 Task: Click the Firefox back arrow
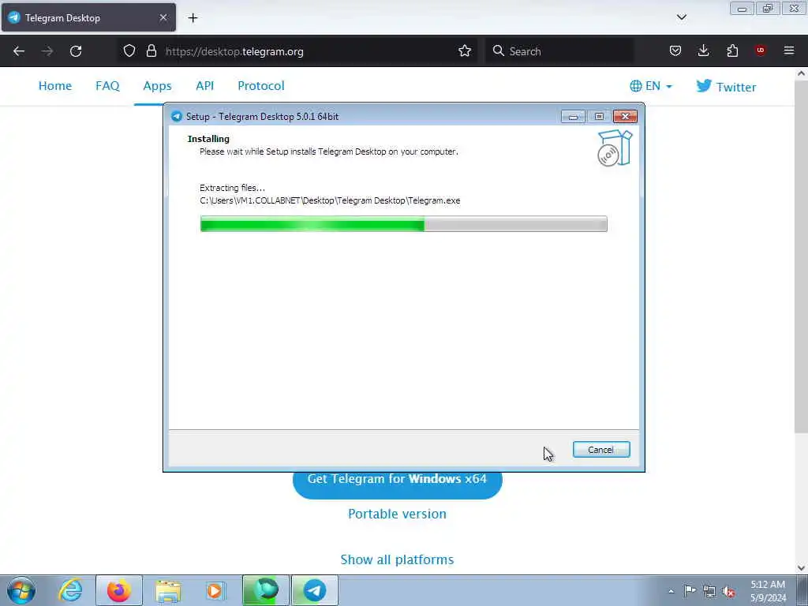pos(19,51)
